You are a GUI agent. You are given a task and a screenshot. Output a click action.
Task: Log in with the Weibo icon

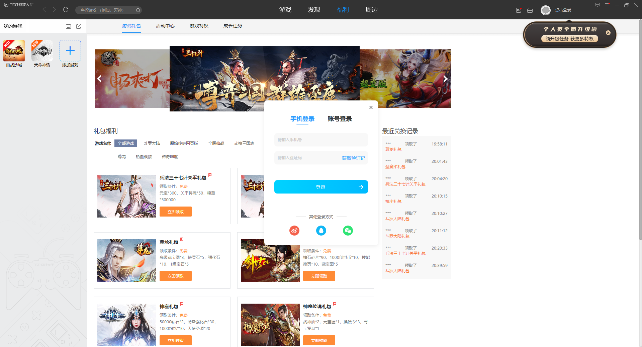click(294, 230)
